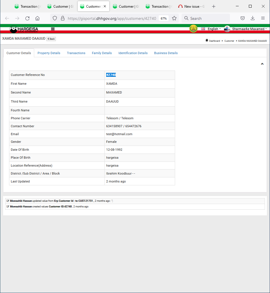Toggle the sidebar hamburger menu
Screen dimensions: 270x293
[x=53, y=29]
